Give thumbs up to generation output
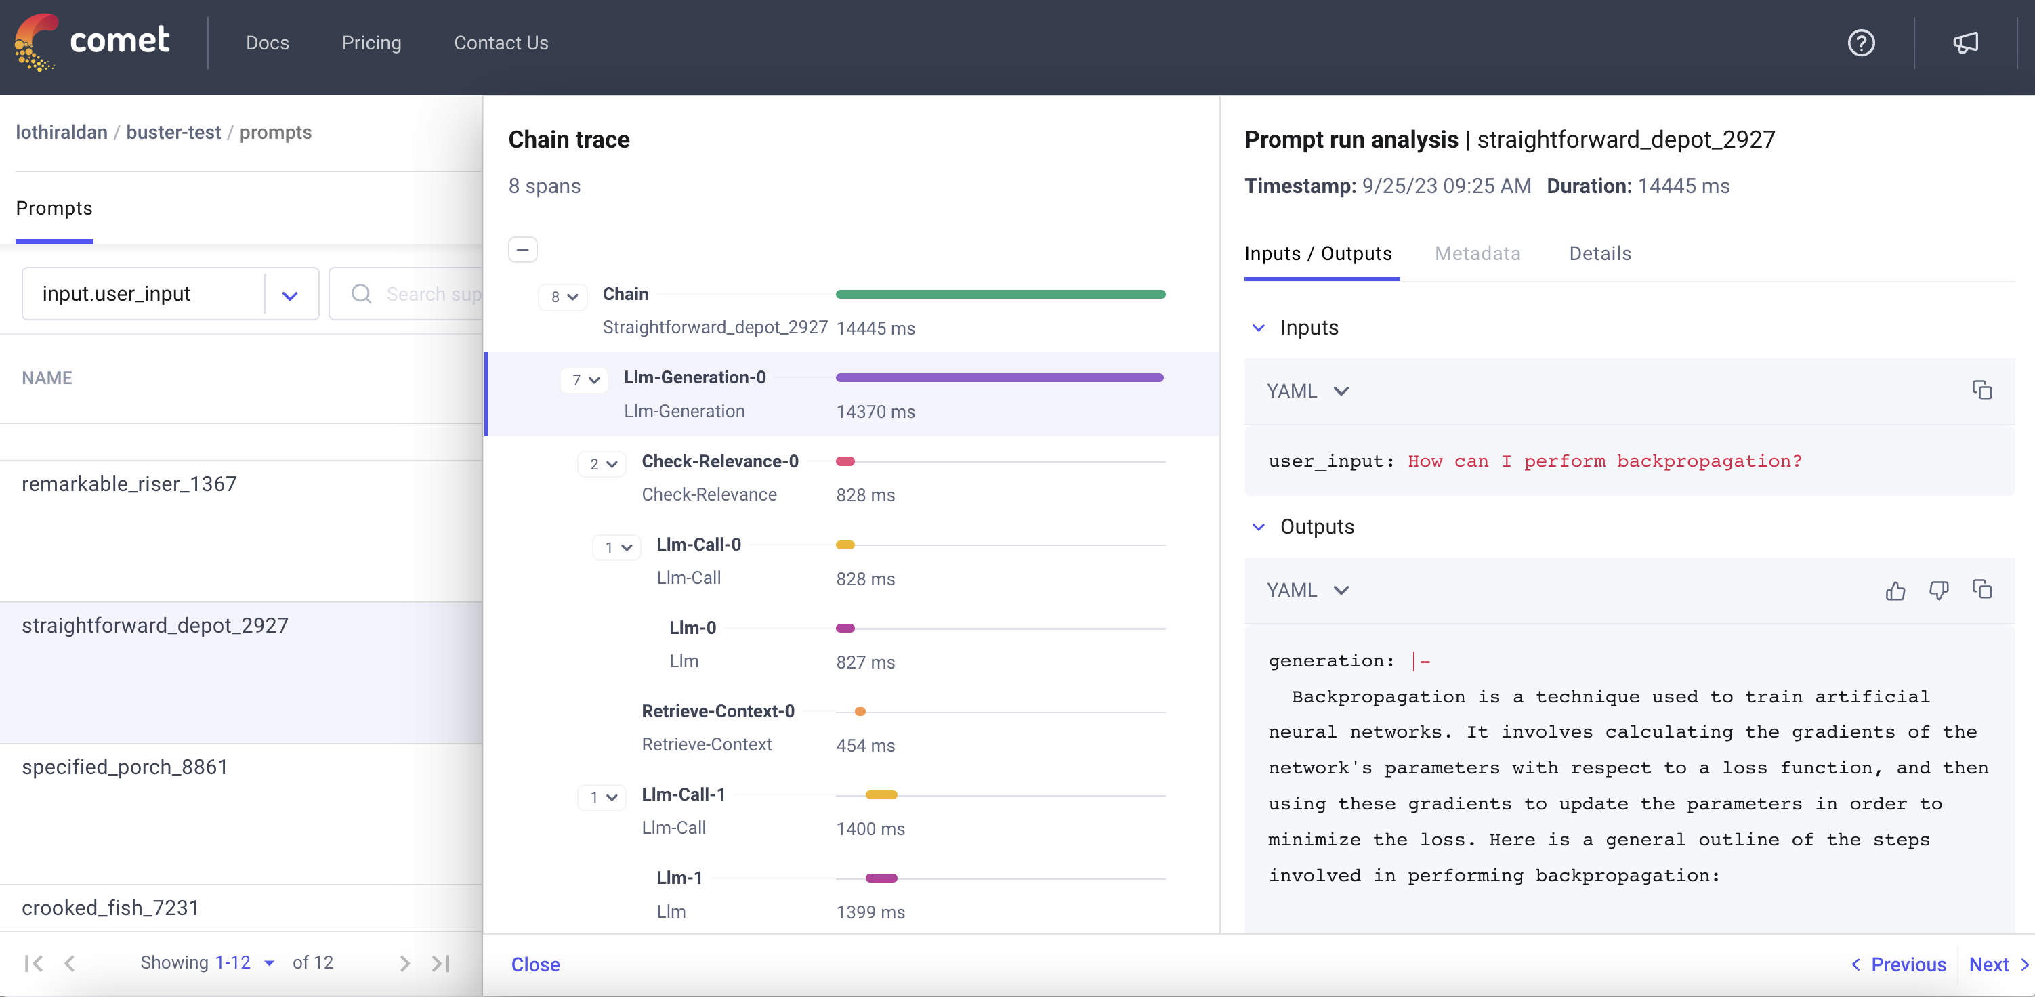This screenshot has height=997, width=2035. coord(1895,590)
